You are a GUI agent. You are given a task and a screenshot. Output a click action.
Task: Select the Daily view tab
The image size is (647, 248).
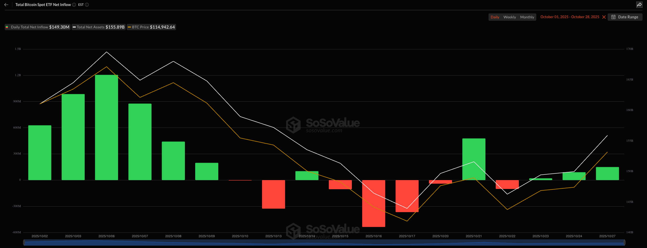tap(495, 17)
